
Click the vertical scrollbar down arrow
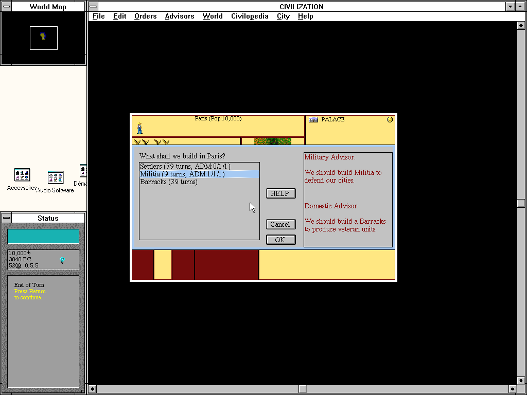[521, 381]
